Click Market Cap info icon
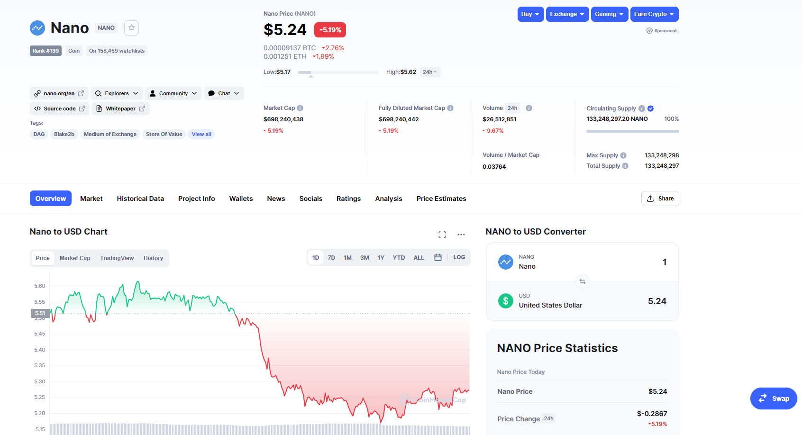The image size is (802, 435). [x=300, y=108]
